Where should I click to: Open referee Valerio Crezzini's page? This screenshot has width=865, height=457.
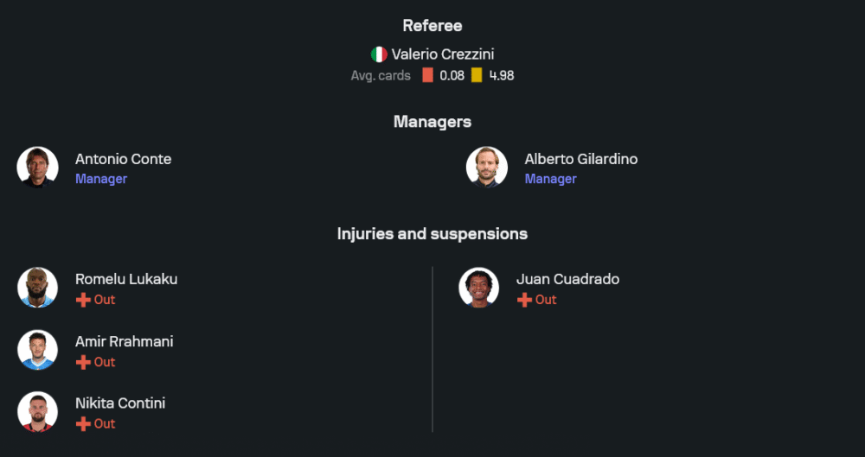pos(443,54)
